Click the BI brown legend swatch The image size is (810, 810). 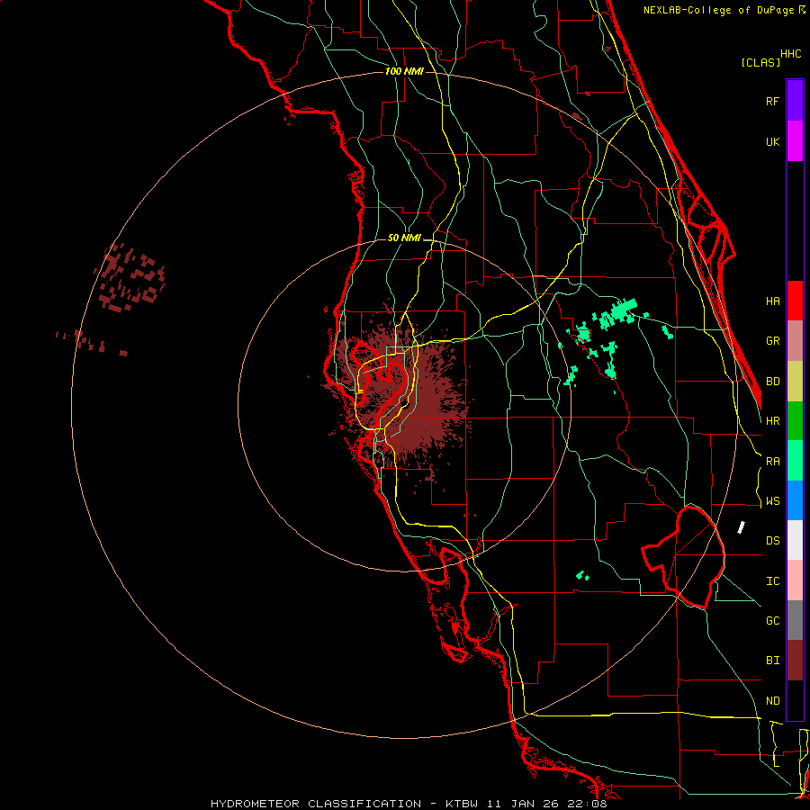click(x=795, y=661)
